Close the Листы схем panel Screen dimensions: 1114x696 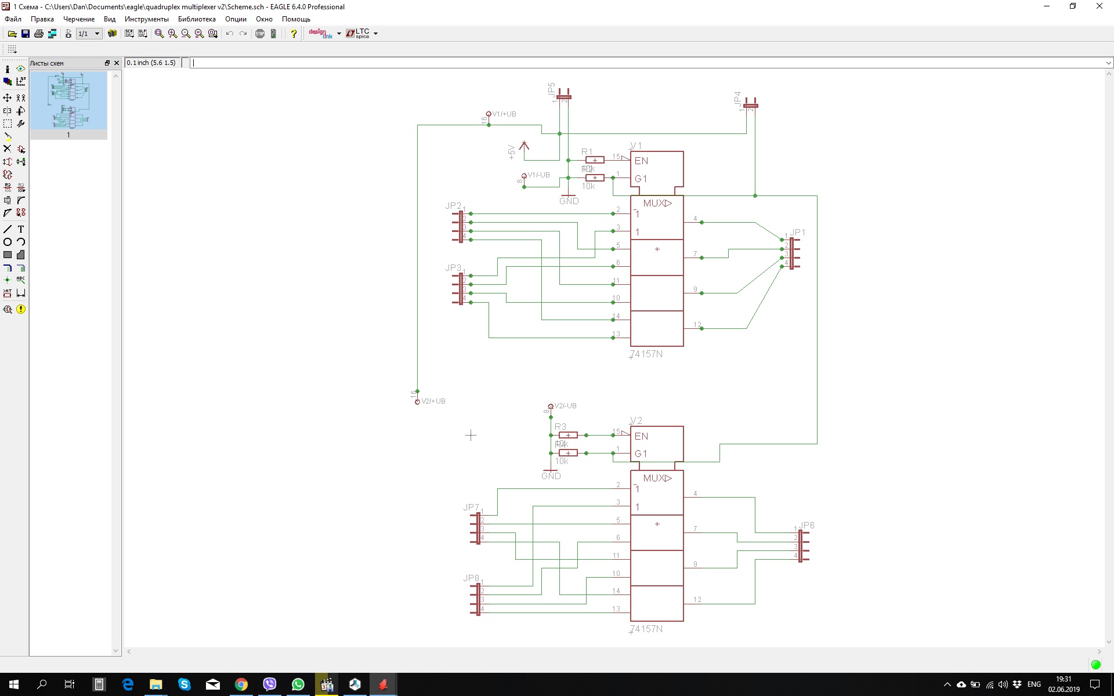117,63
